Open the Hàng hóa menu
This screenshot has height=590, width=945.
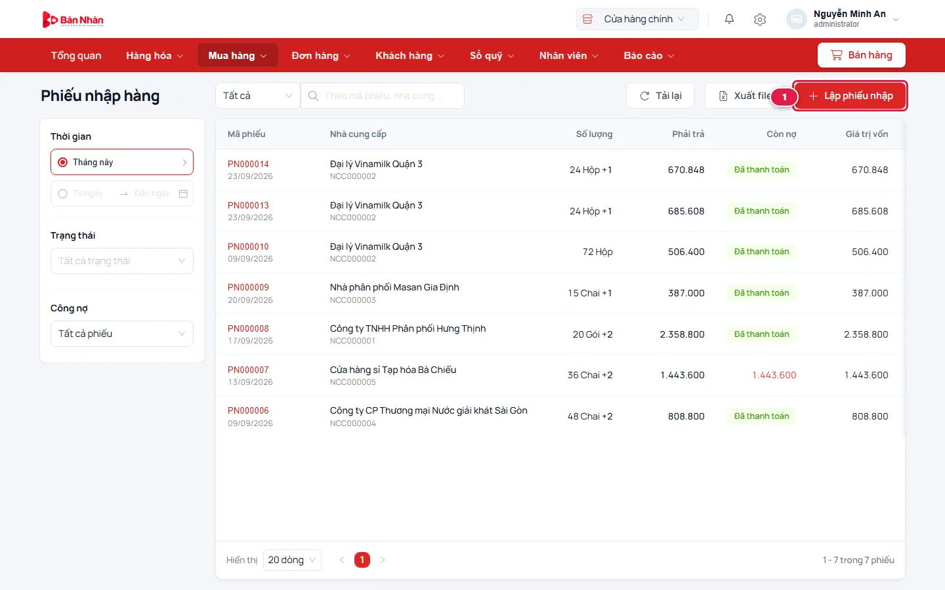click(x=154, y=56)
